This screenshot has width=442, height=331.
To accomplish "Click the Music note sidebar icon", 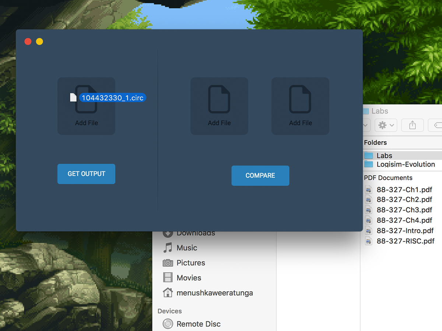I will point(168,248).
